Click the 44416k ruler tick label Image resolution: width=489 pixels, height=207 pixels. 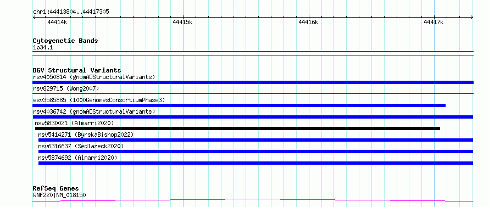click(x=308, y=22)
